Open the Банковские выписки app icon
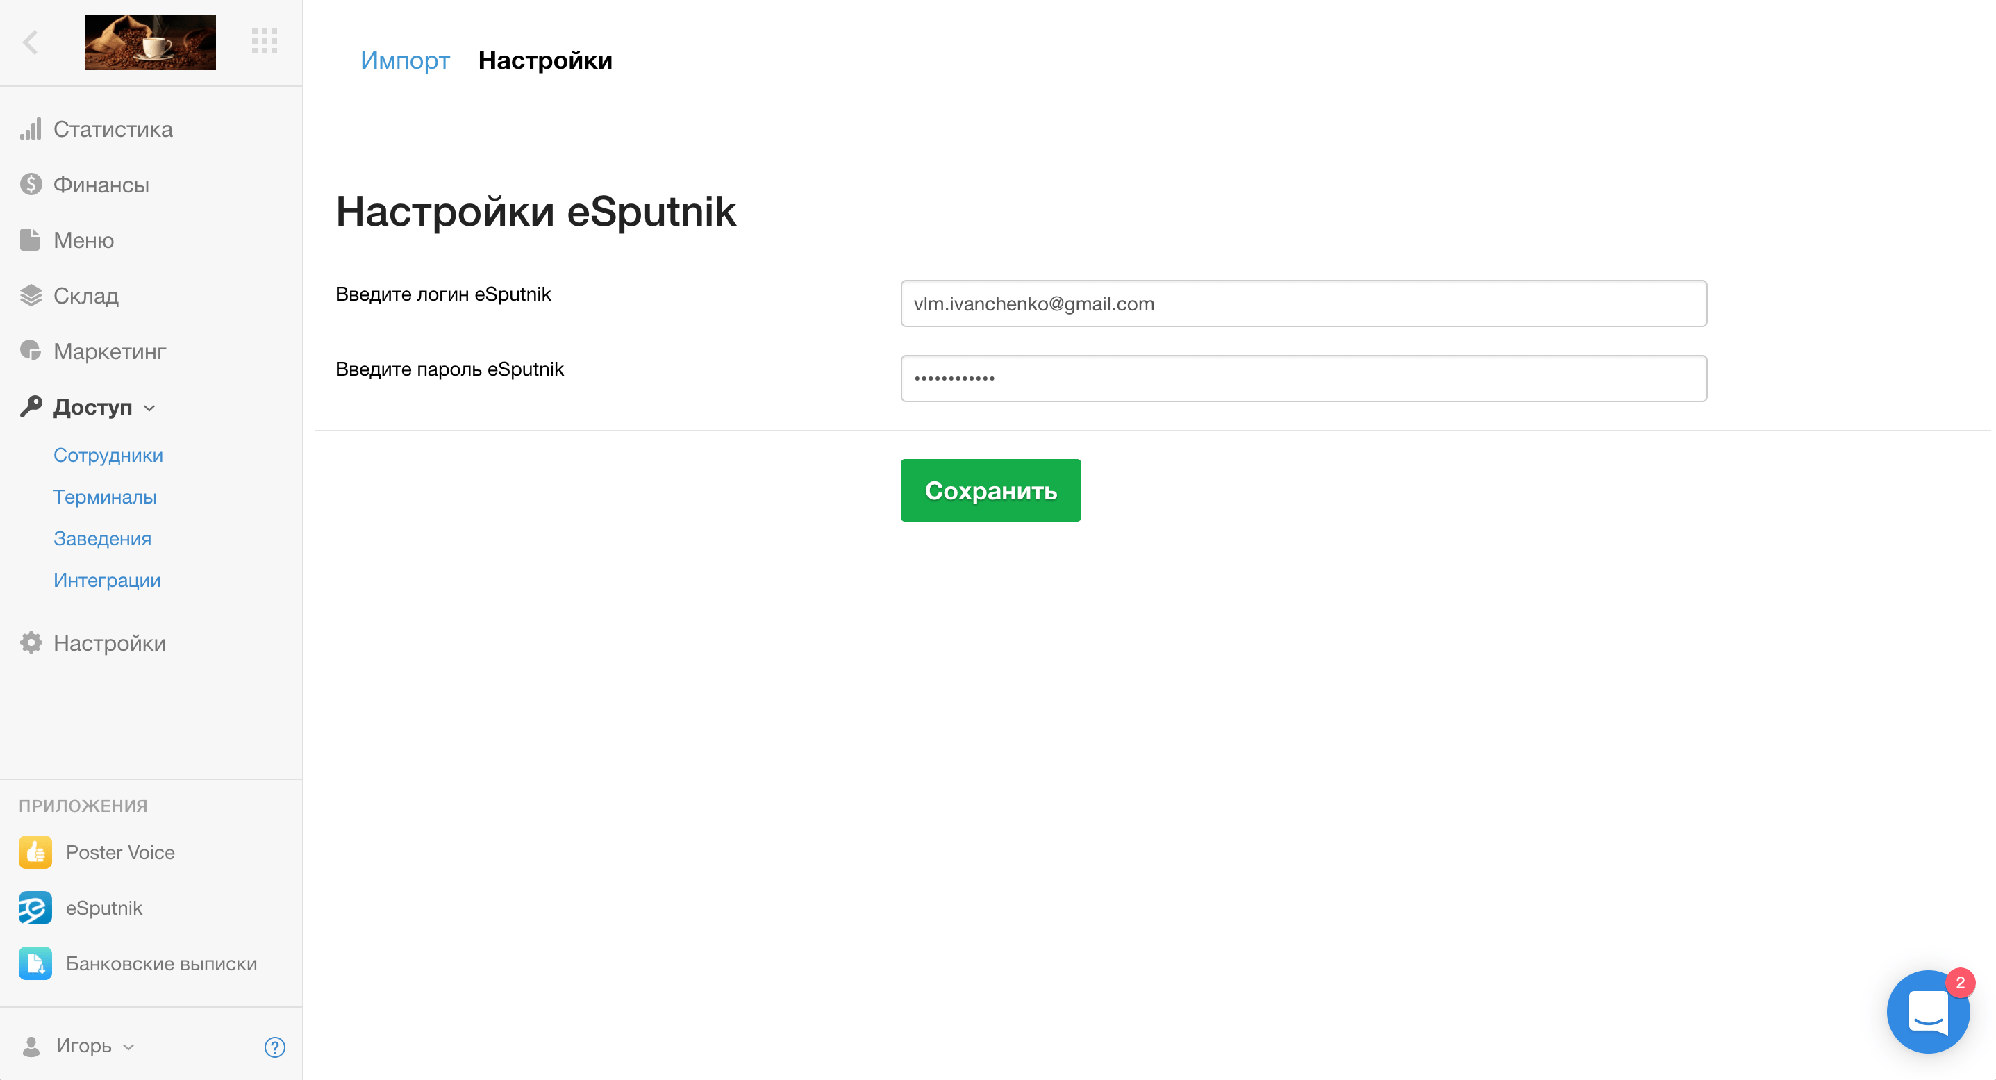The width and height of the screenshot is (1996, 1080). [x=35, y=964]
